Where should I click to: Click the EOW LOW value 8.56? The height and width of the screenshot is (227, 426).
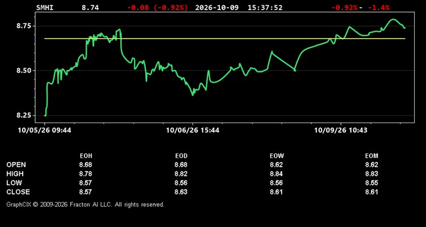tap(276, 183)
